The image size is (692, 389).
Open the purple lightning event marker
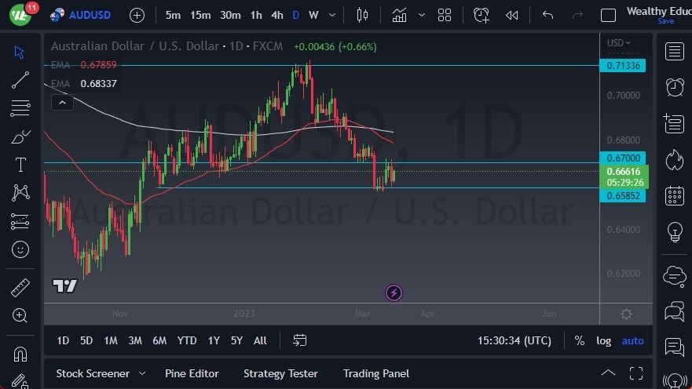click(394, 293)
